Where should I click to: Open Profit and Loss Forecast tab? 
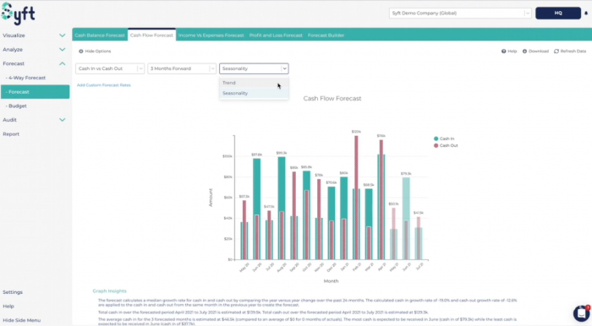[276, 35]
